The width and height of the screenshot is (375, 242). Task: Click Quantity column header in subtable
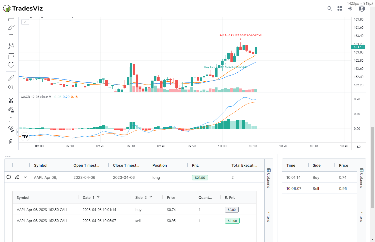(205, 197)
